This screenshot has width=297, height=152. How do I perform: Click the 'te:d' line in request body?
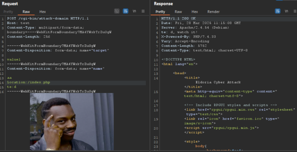coord(12,87)
